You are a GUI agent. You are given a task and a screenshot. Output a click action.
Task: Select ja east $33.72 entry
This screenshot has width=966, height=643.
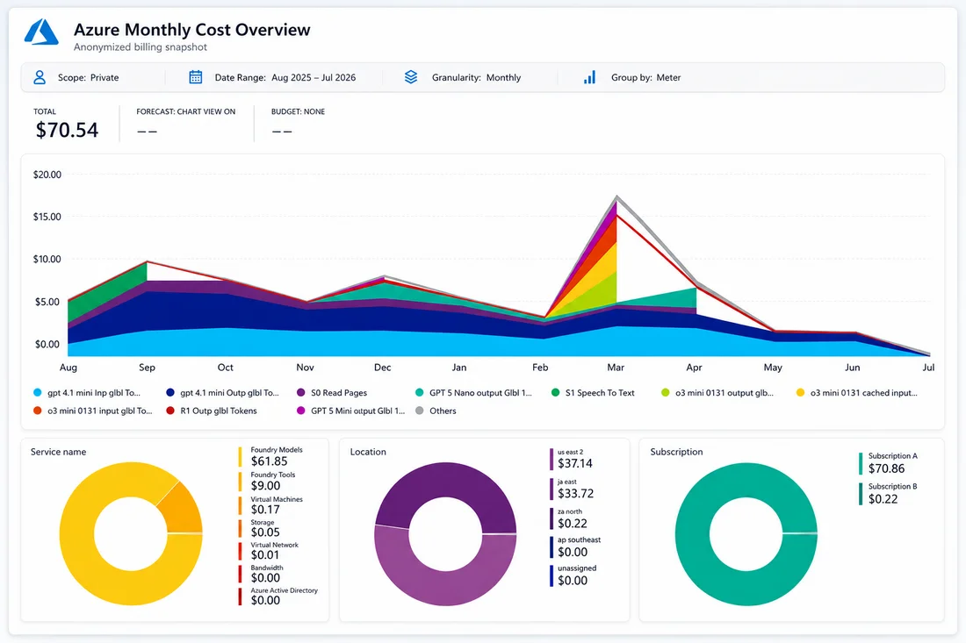tap(572, 489)
